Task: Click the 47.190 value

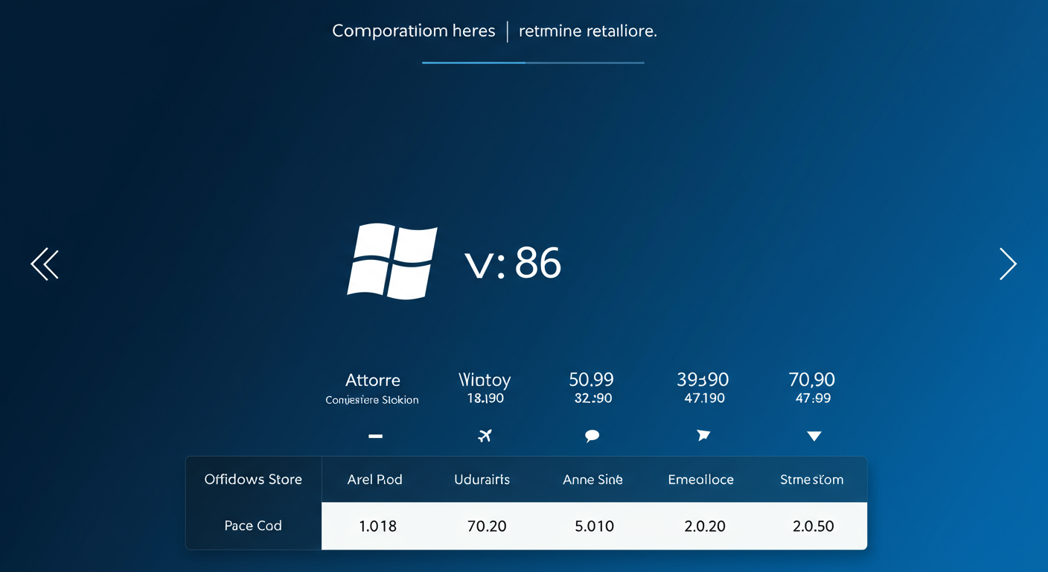Action: click(705, 398)
